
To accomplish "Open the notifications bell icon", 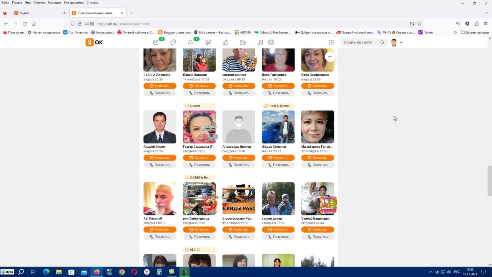I will pos(190,42).
